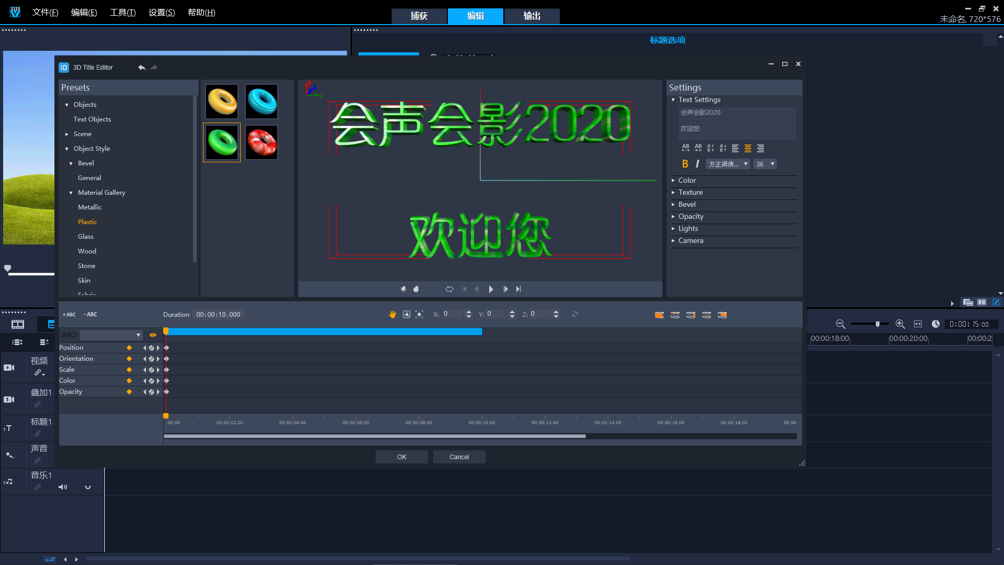Toggle Color keyframe diamond
1004x565 pixels.
point(129,381)
